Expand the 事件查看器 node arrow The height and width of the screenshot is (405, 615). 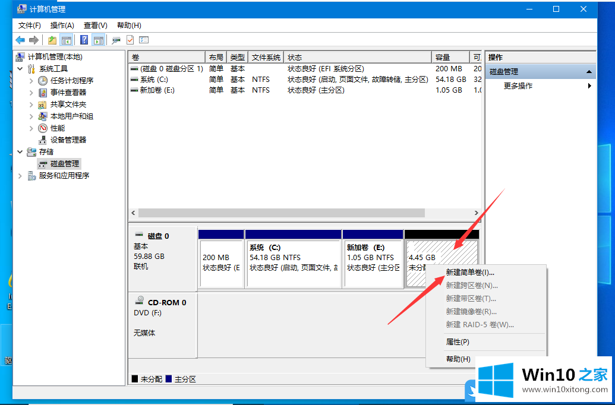[x=31, y=93]
